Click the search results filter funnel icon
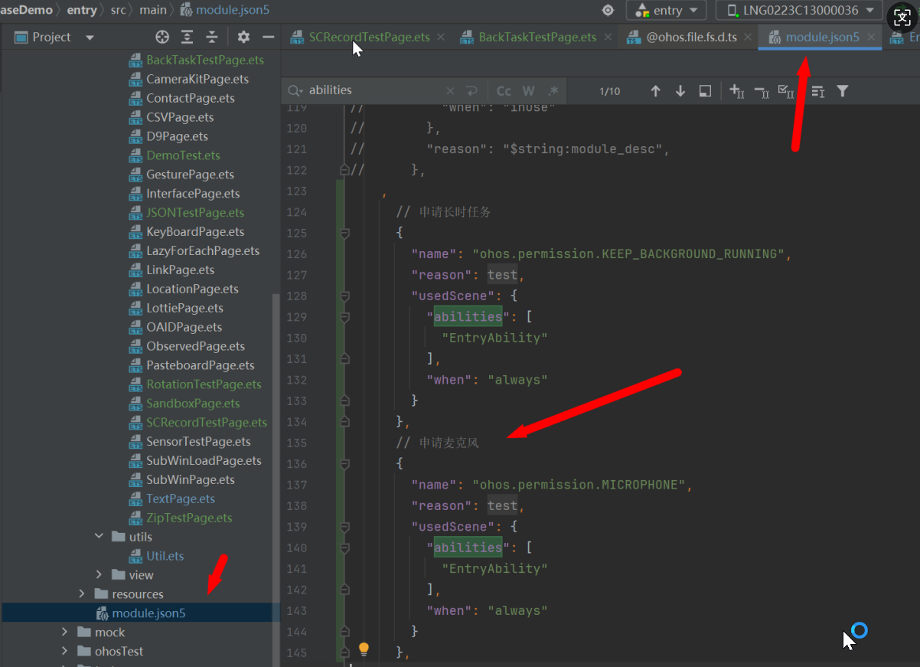This screenshot has height=667, width=920. click(842, 91)
